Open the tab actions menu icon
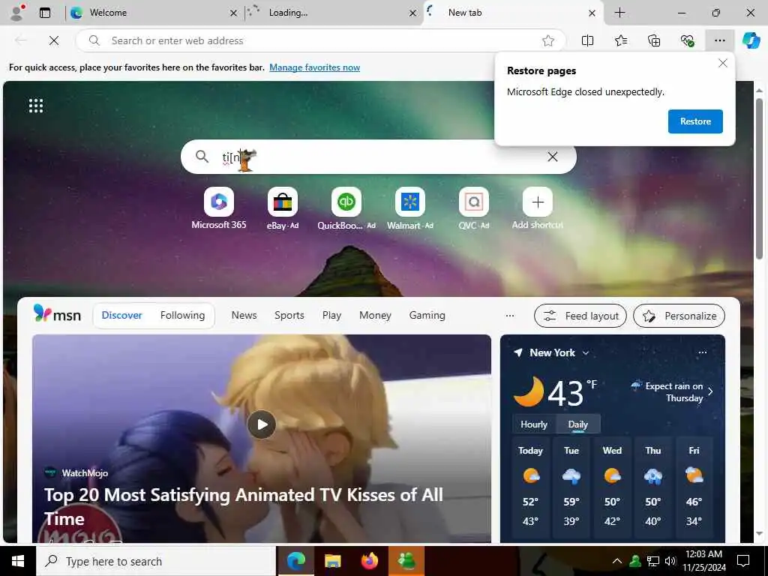The height and width of the screenshot is (576, 768). (45, 13)
